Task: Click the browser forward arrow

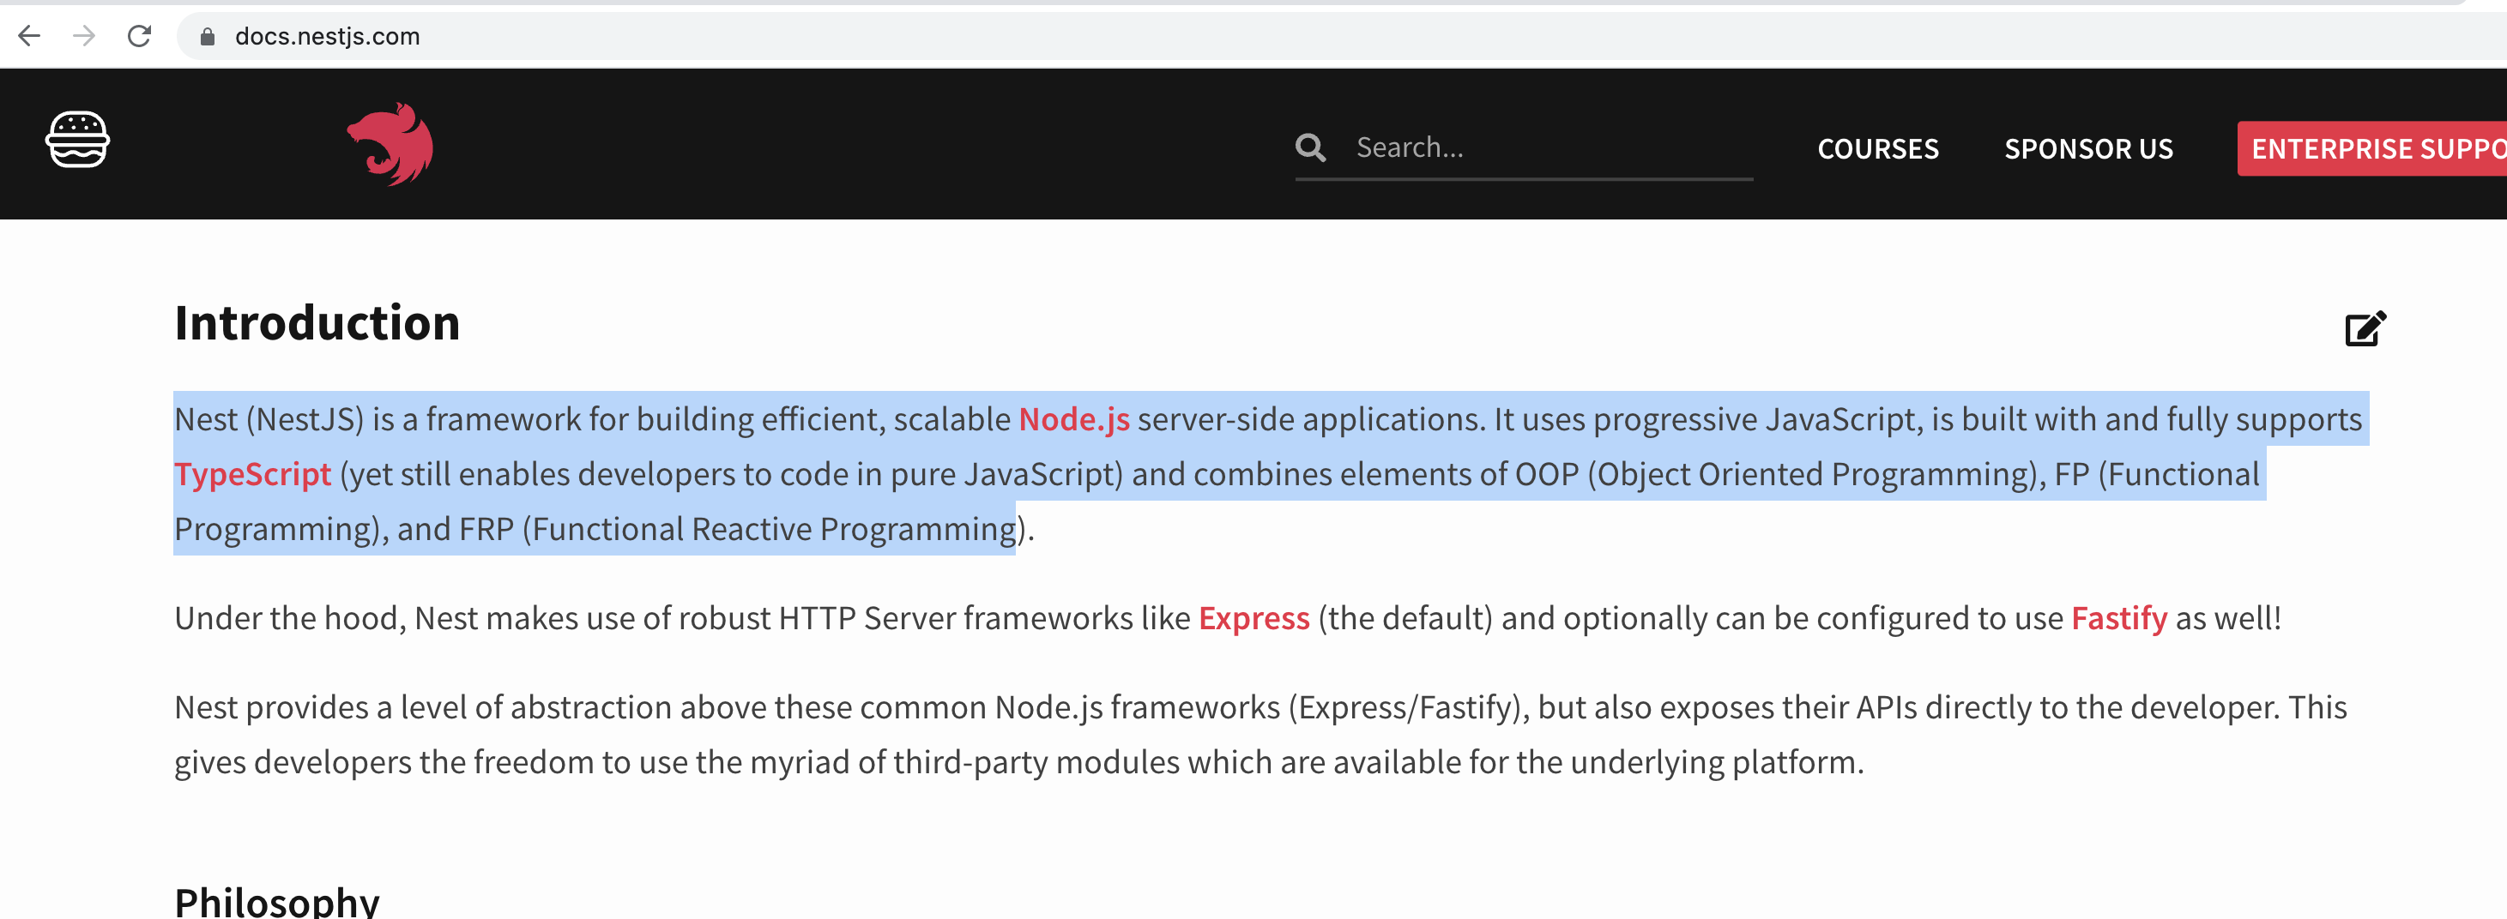Action: (x=85, y=36)
